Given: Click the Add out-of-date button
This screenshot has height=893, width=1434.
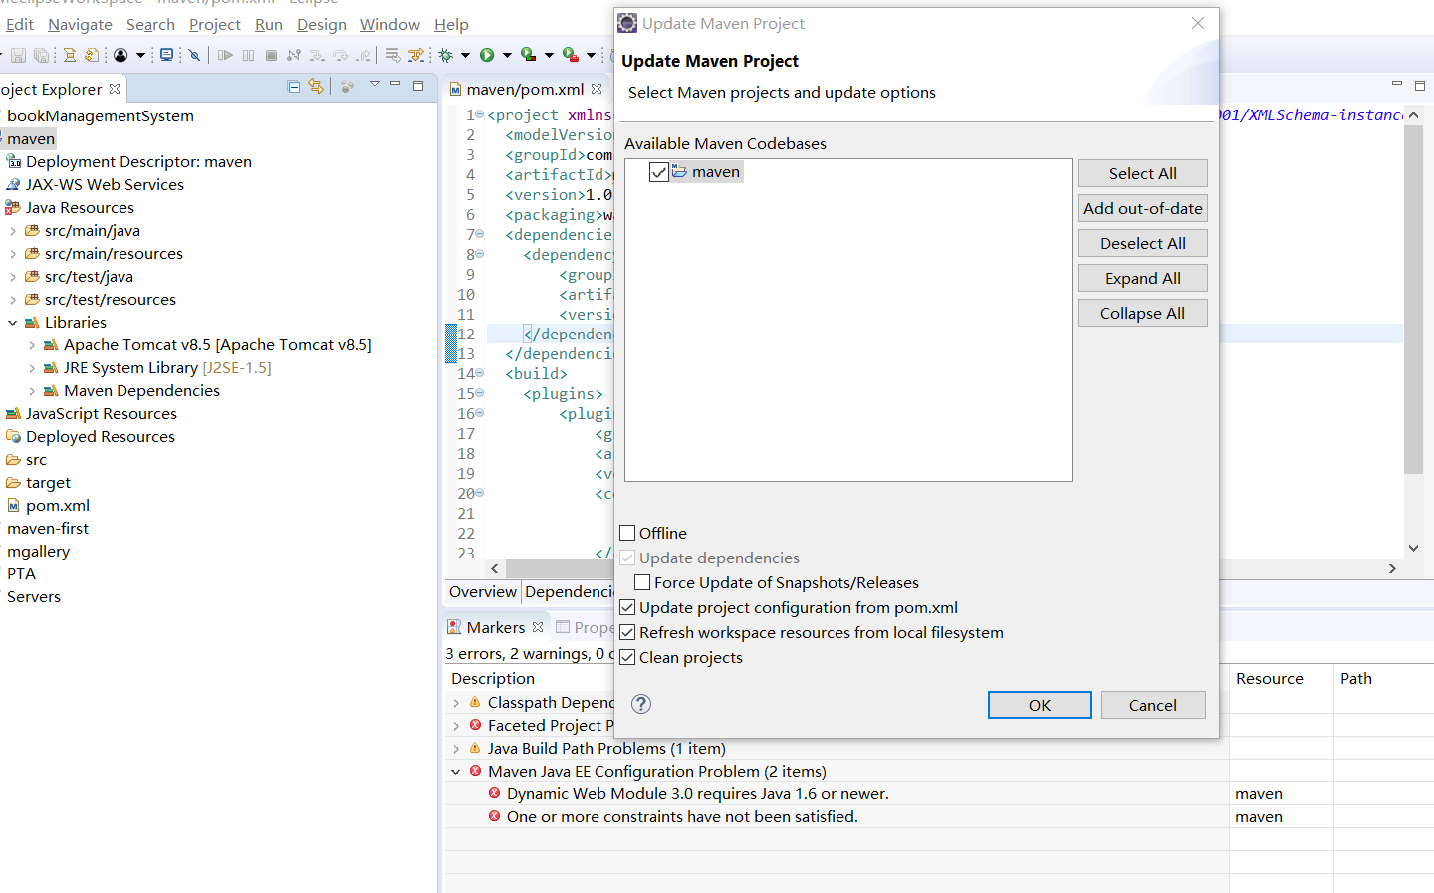Looking at the screenshot, I should pyautogui.click(x=1143, y=208).
